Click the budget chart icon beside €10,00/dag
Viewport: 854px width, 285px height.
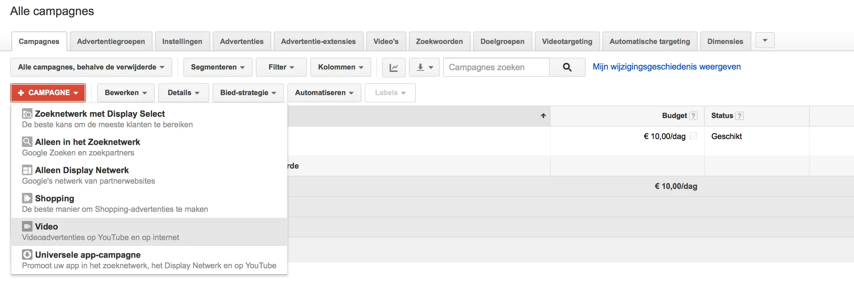point(693,136)
